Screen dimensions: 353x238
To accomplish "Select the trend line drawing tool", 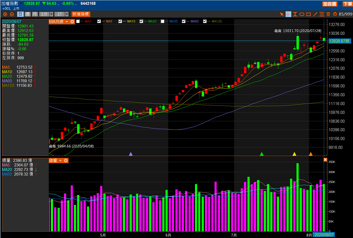I will [x=315, y=14].
